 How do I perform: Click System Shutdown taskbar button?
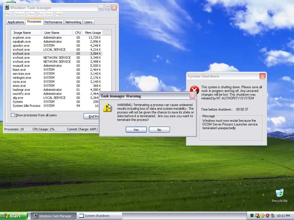(x=99, y=216)
